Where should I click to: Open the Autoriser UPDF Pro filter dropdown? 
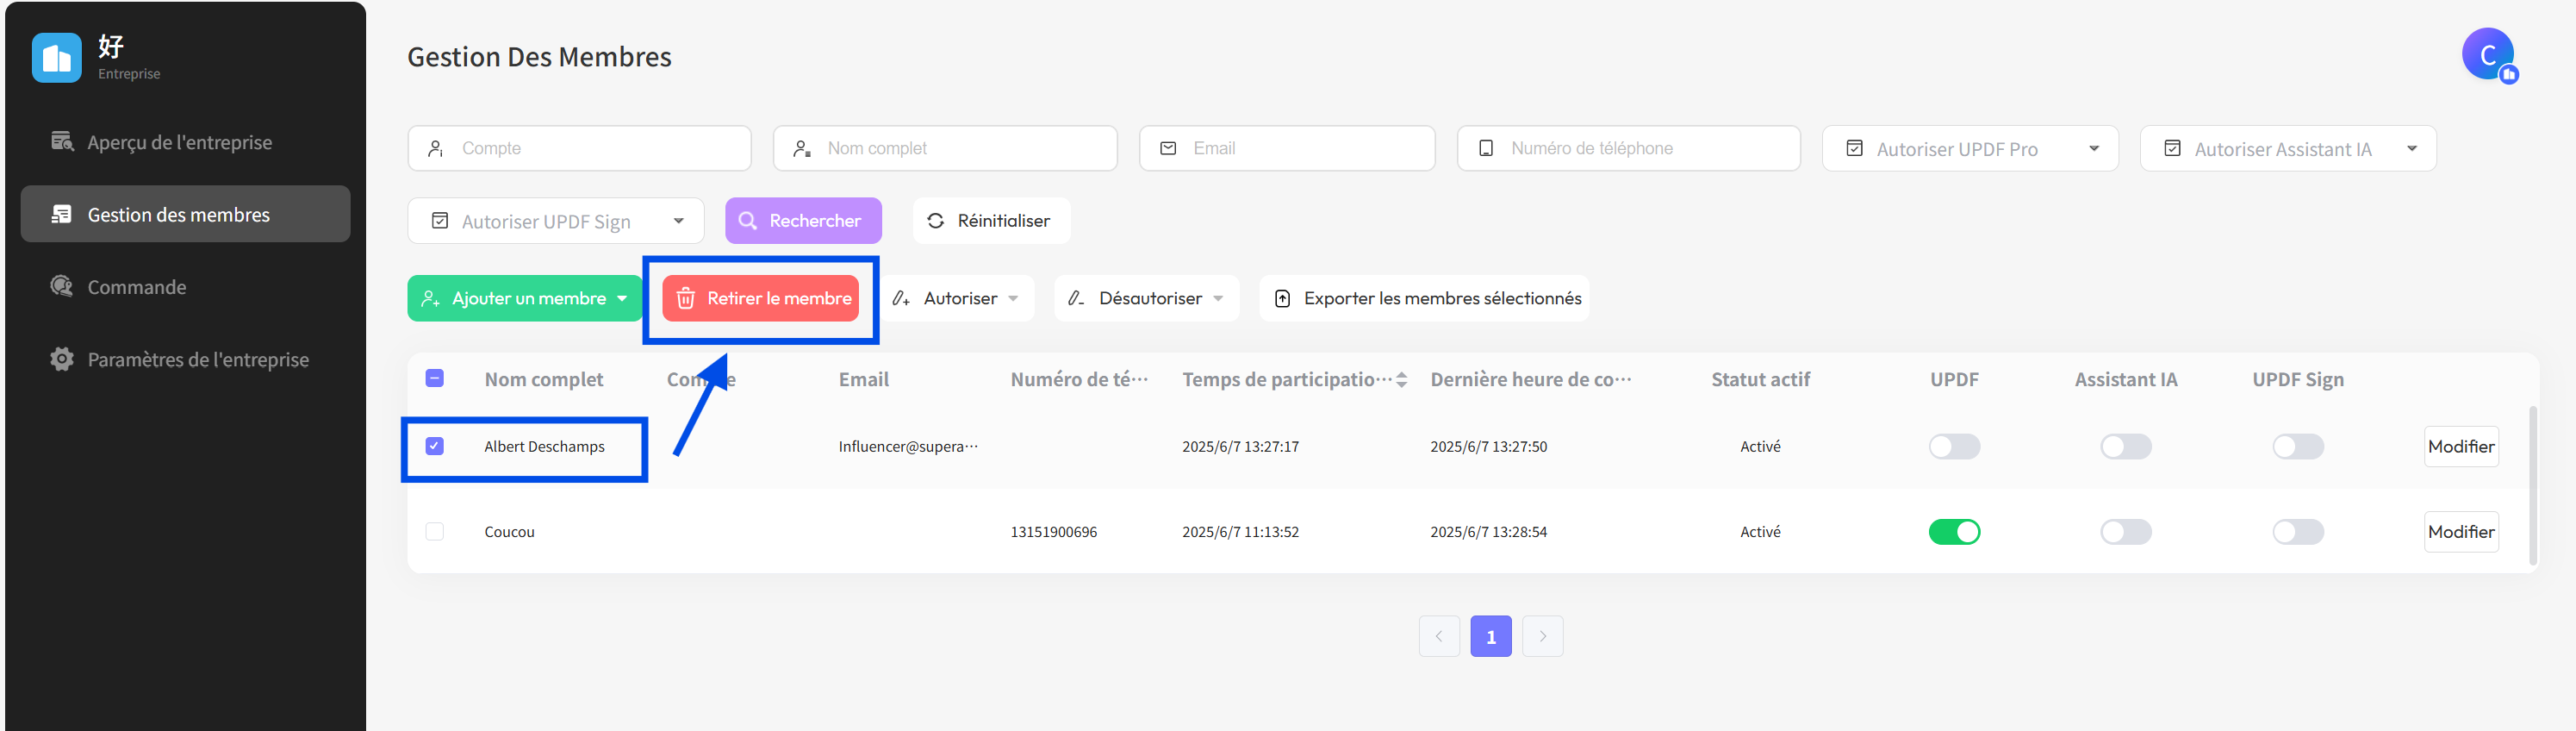pos(1970,148)
